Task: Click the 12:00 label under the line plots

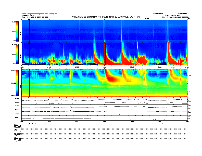Action: [104, 121]
